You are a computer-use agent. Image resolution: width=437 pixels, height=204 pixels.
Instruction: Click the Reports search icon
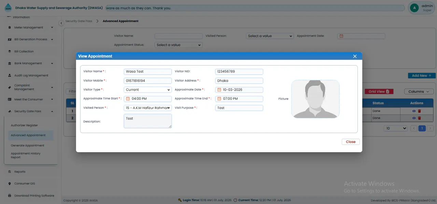click(x=10, y=172)
